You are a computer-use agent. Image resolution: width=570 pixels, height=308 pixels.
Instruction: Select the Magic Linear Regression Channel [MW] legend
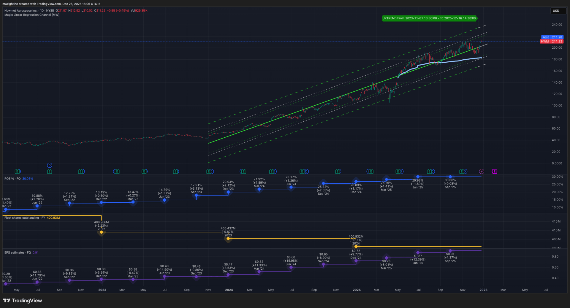tap(32, 15)
